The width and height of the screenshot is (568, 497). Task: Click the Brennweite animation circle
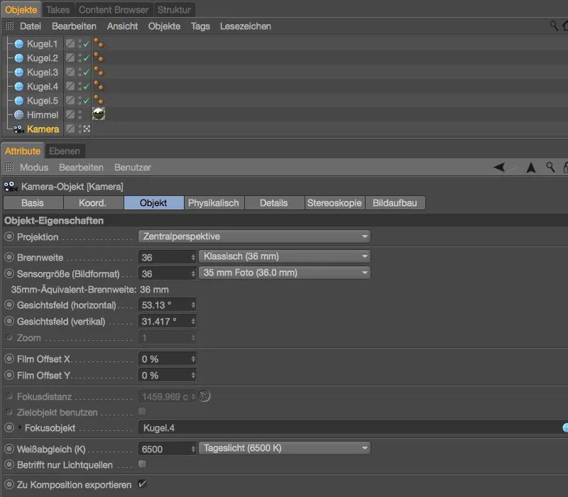click(9, 257)
